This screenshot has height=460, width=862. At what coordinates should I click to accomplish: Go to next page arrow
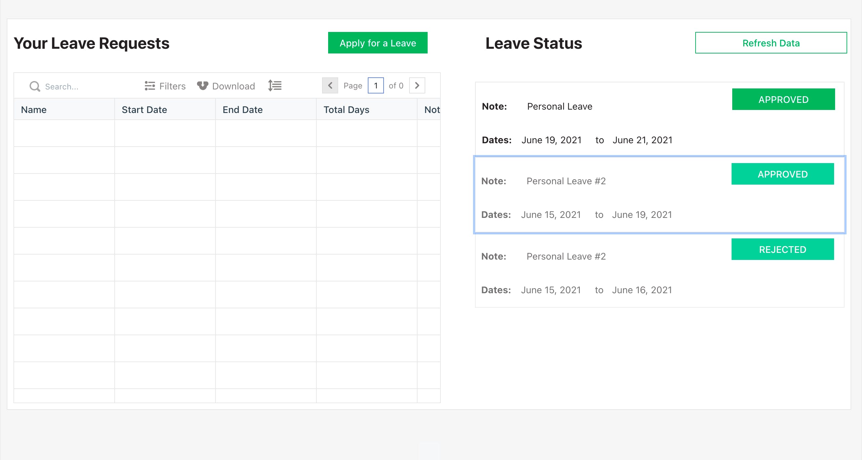pyautogui.click(x=417, y=86)
